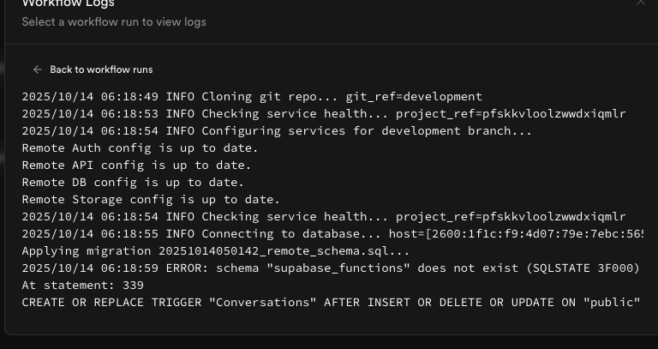This screenshot has width=658, height=349.
Task: Click 'Select a workflow run to view logs' subtitle
Action: coord(114,21)
